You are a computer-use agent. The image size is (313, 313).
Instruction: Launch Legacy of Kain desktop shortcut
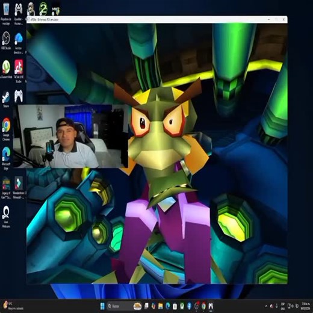(6, 184)
